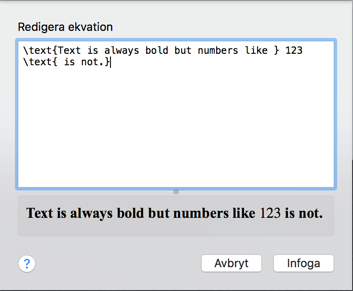
Task: Grab the round divider handle below the editor
Action: (x=176, y=192)
